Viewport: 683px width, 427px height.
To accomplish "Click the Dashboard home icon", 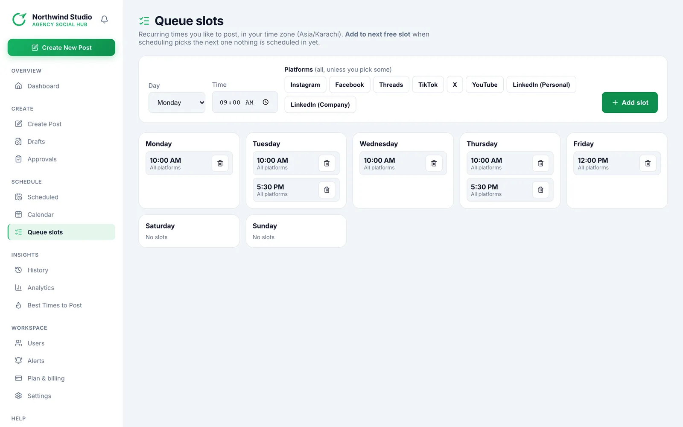I will (18, 86).
